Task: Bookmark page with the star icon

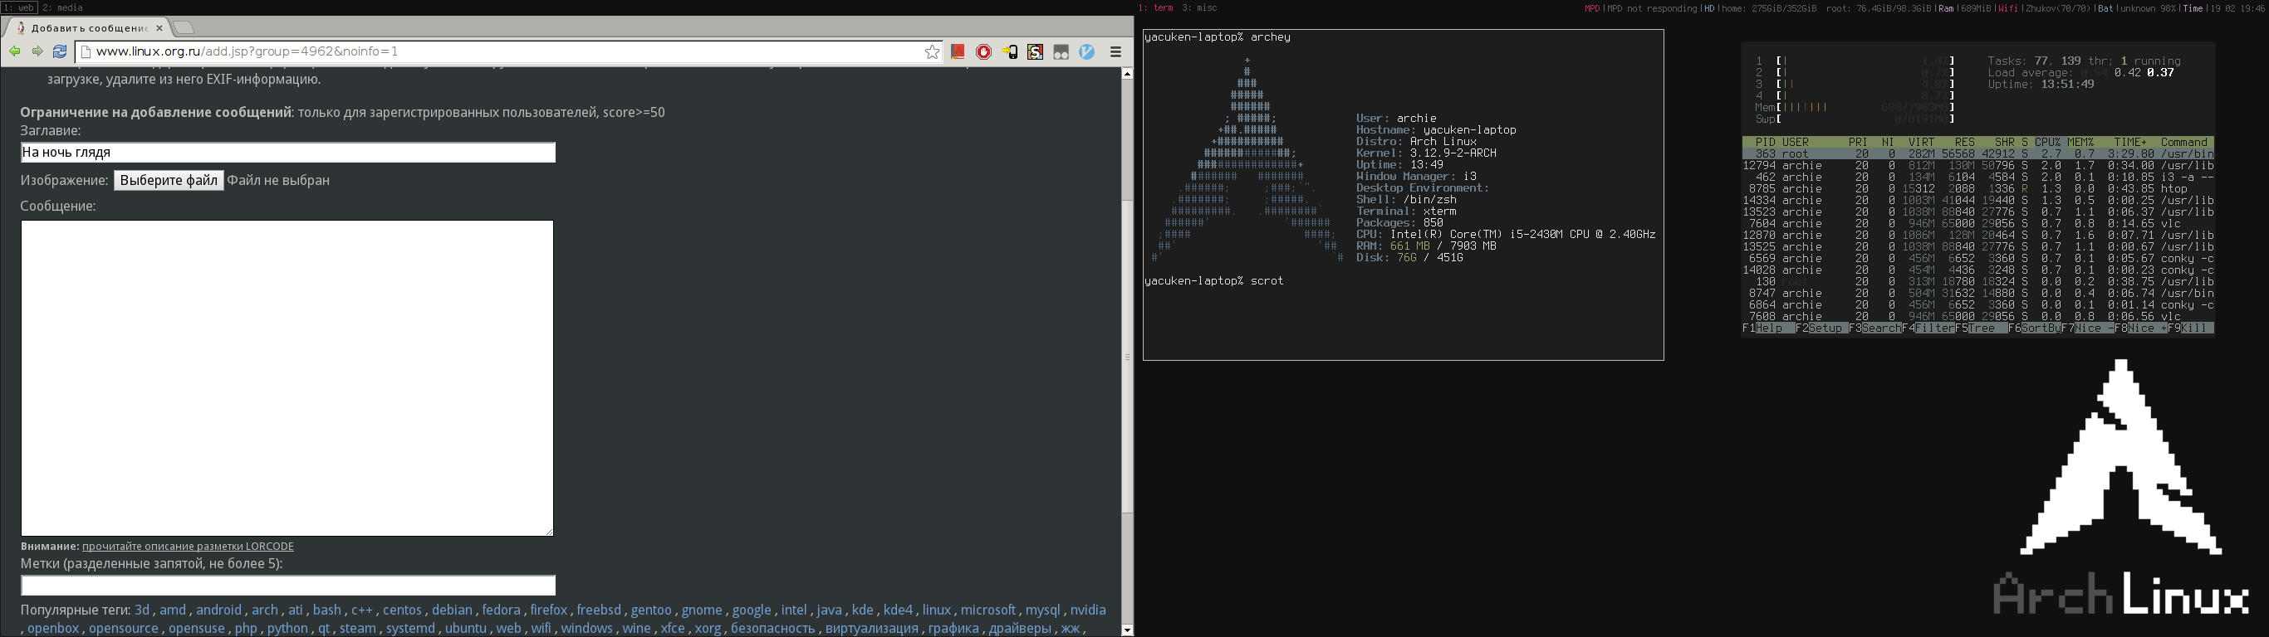Action: 932,53
